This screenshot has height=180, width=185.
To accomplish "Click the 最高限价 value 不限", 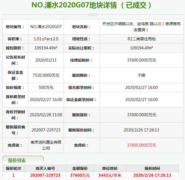I will (142, 75).
